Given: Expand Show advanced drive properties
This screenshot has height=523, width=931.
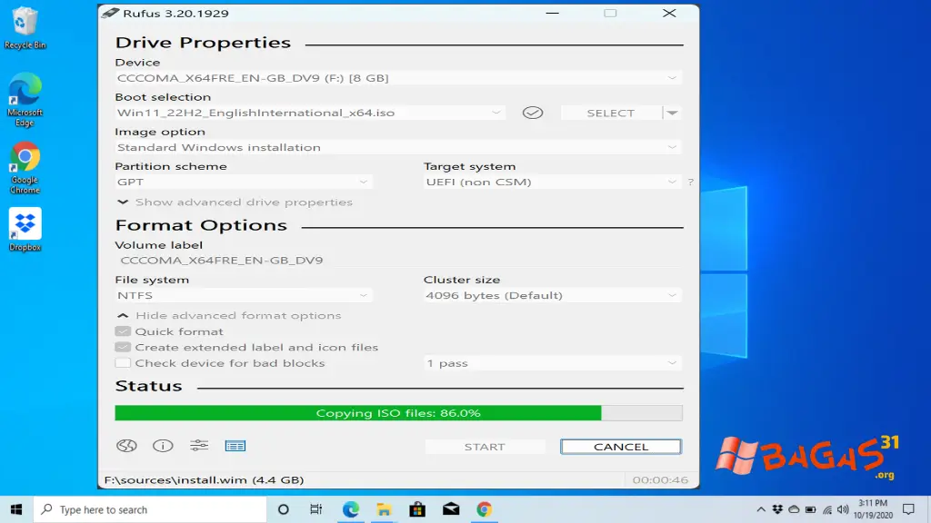Looking at the screenshot, I should click(235, 202).
